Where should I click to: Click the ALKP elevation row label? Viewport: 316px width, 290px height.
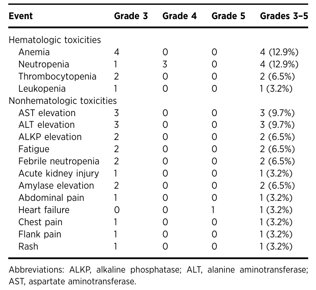50,137
